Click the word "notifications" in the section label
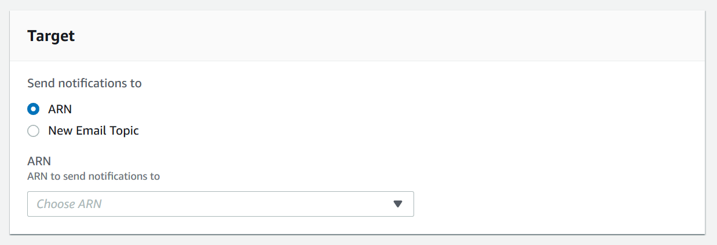This screenshot has height=245, width=717. click(x=93, y=83)
